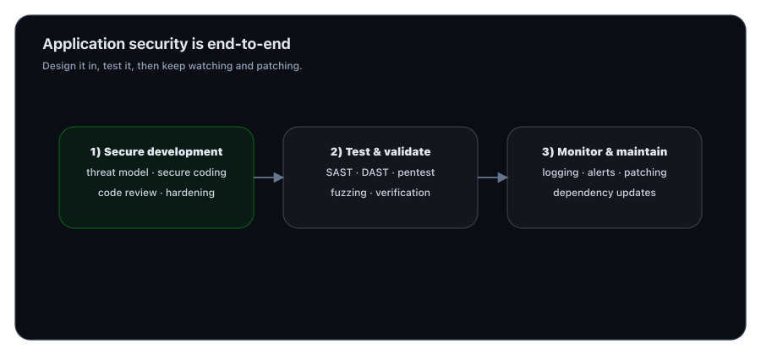Click the "fuzzing" item
This screenshot has height=355, width=761.
[348, 193]
